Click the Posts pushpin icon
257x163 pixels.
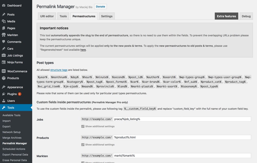[x=4, y=14]
